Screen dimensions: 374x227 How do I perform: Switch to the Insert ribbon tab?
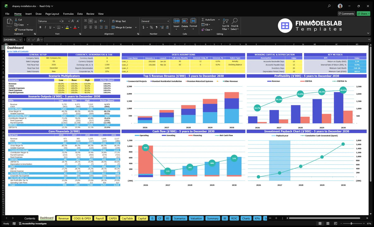point(28,14)
